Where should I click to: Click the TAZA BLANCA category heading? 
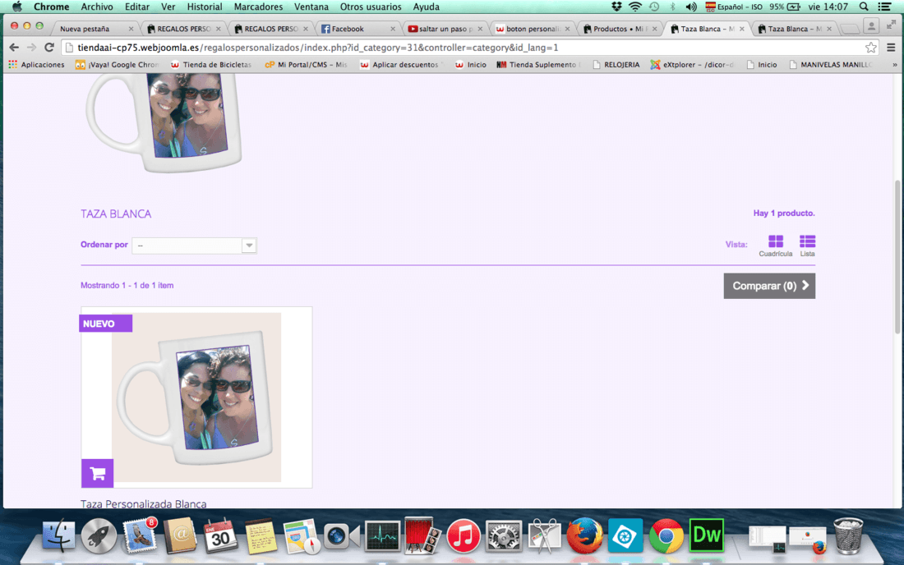tap(116, 214)
